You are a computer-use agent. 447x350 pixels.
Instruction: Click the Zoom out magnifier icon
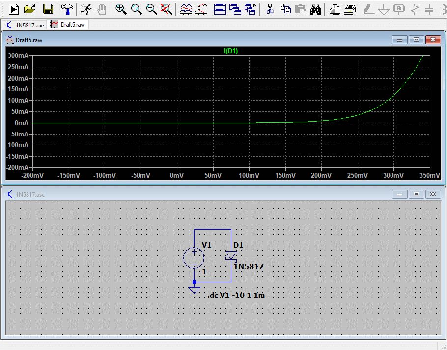click(x=152, y=9)
